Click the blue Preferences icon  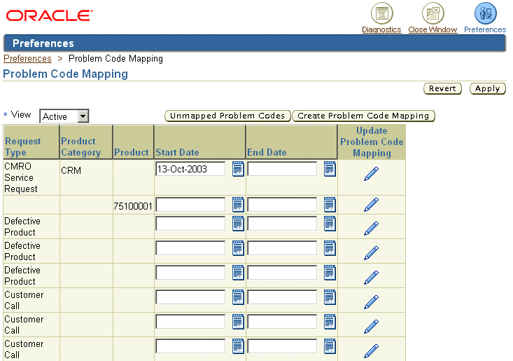tap(486, 13)
